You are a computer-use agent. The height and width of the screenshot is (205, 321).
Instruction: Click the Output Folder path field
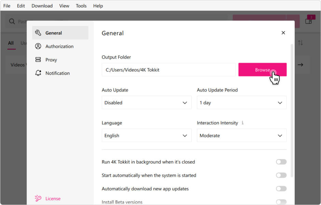tap(168, 70)
